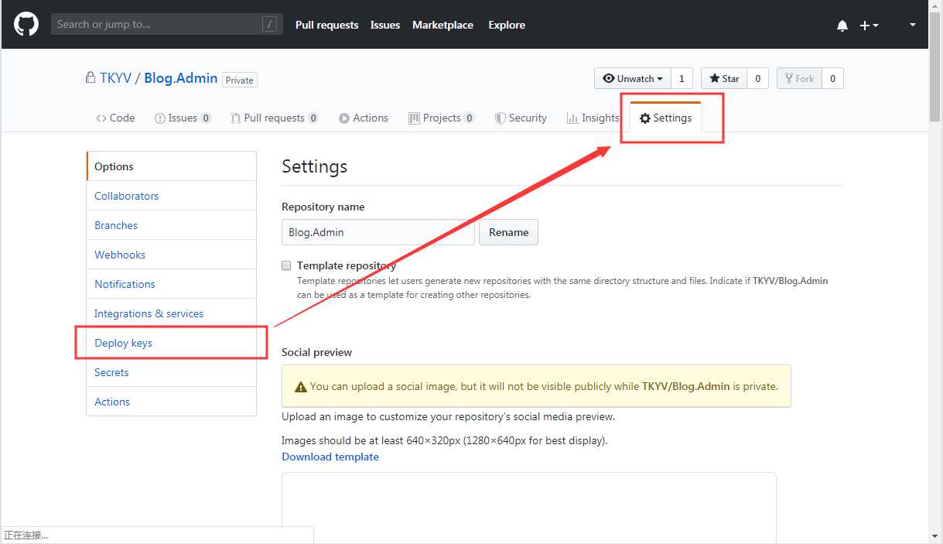The image size is (943, 544).
Task: Select the Settings tab
Action: tap(665, 118)
